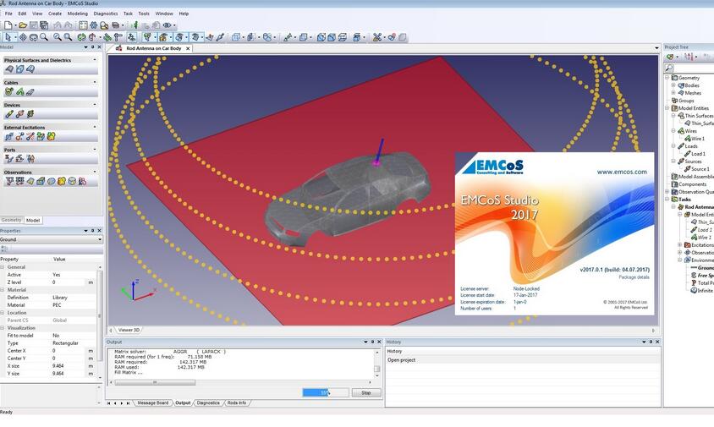Open the Task menu
This screenshot has width=714, height=427.
point(128,14)
